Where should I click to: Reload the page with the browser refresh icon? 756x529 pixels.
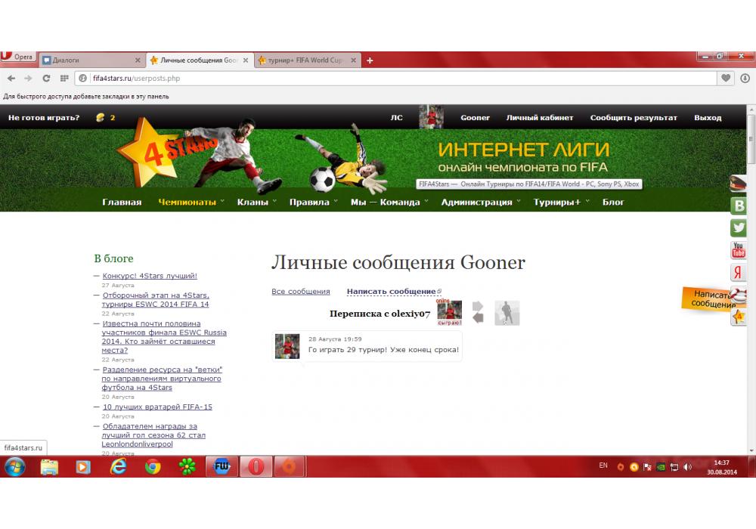(46, 78)
